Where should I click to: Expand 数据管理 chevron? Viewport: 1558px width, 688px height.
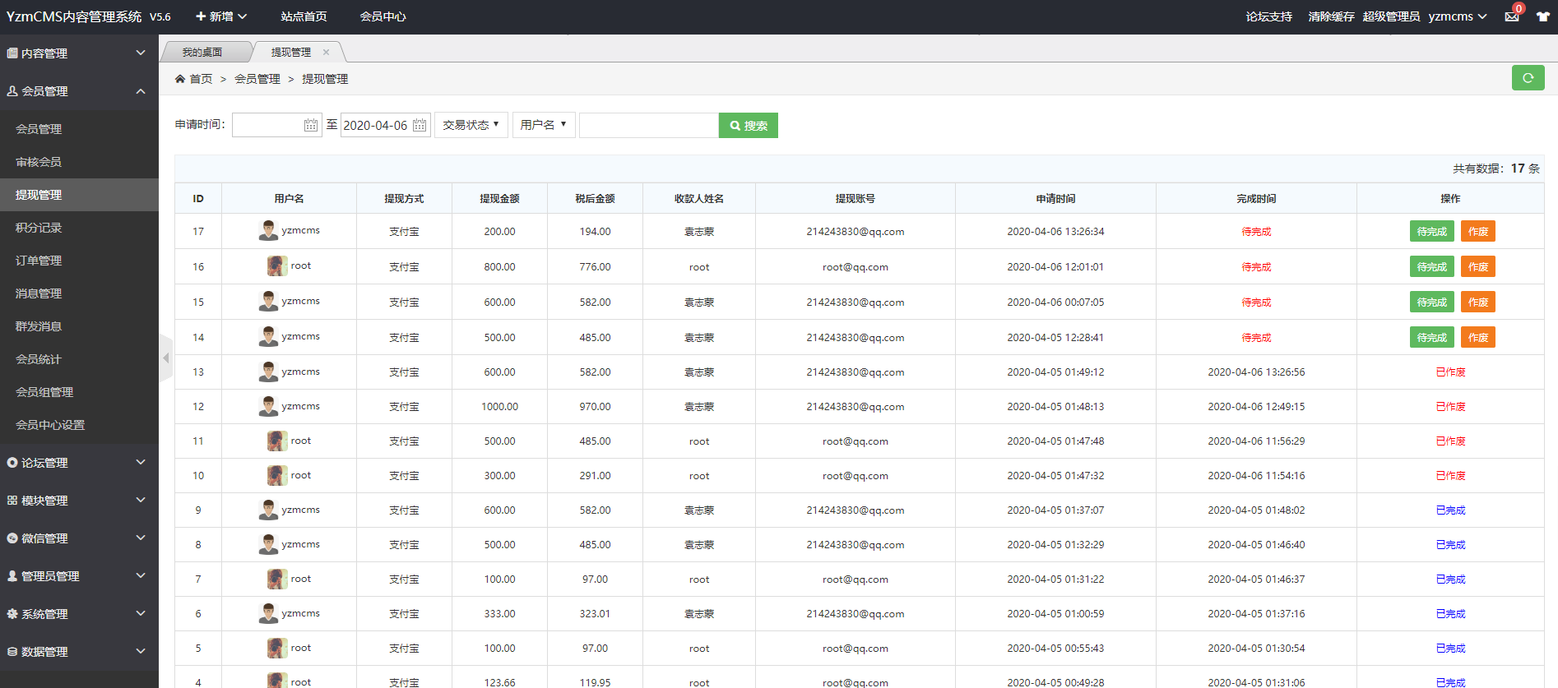click(141, 652)
